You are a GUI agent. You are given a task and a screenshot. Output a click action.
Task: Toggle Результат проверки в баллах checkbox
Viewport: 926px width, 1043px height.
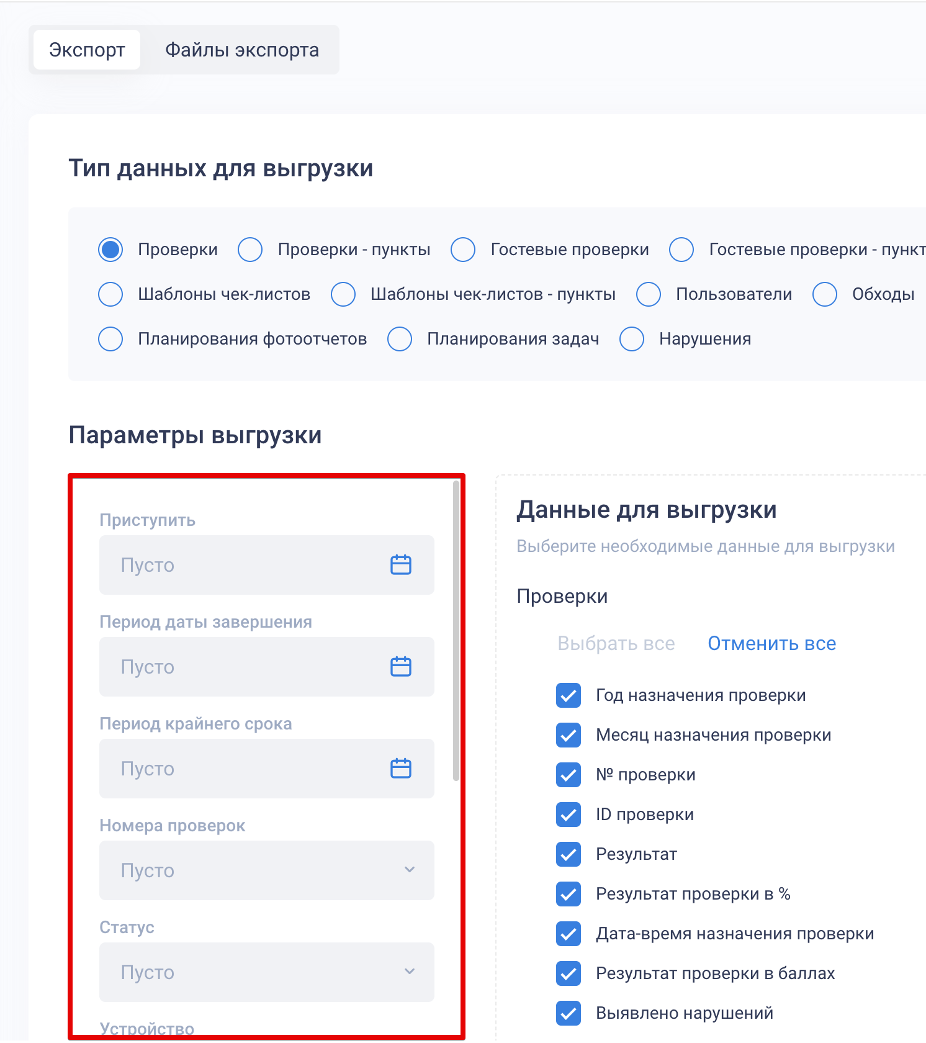(x=569, y=973)
